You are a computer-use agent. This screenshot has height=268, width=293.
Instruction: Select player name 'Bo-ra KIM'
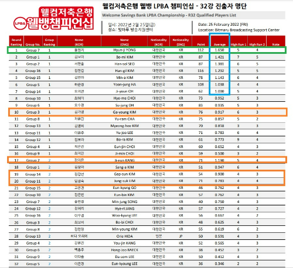coord(124,139)
